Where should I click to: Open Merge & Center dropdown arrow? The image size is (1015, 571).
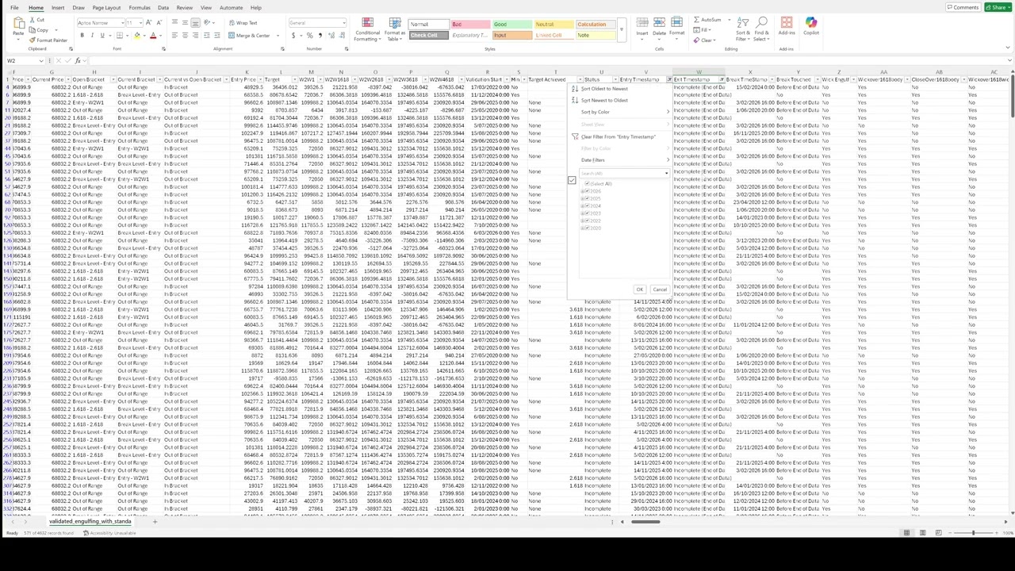(278, 36)
